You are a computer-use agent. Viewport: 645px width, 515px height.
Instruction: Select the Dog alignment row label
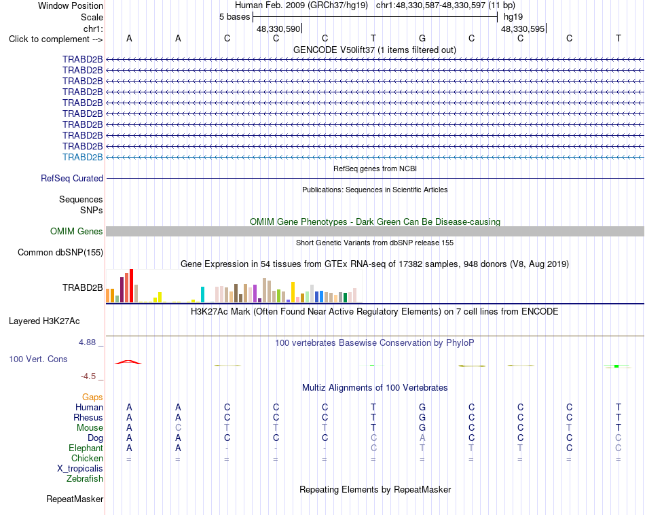tap(95, 438)
